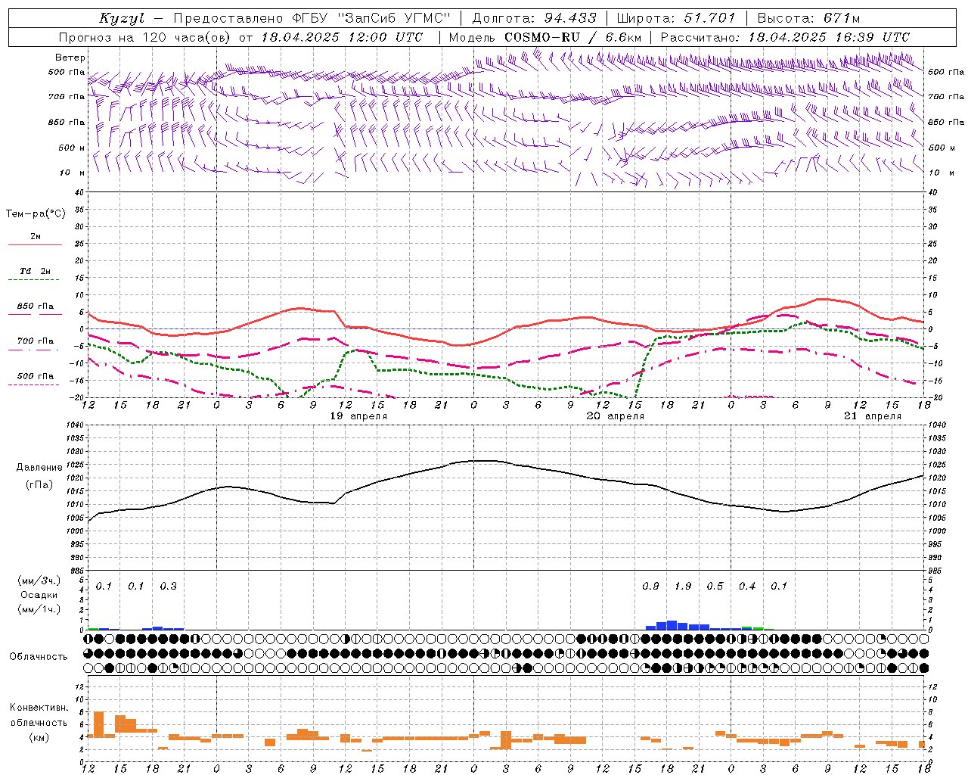Select 'Модель COSMO-RU / 6.6км' text
The width and height of the screenshot is (968, 775).
[544, 37]
